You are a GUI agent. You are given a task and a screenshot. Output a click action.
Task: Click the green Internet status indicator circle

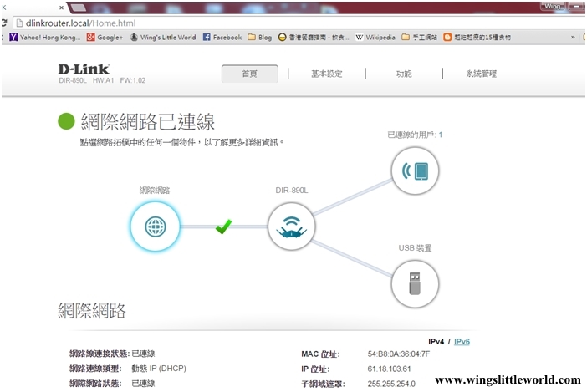point(66,122)
